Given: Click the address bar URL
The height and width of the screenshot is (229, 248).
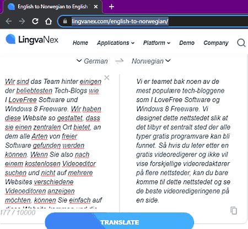Looking at the screenshot, I should [120, 22].
